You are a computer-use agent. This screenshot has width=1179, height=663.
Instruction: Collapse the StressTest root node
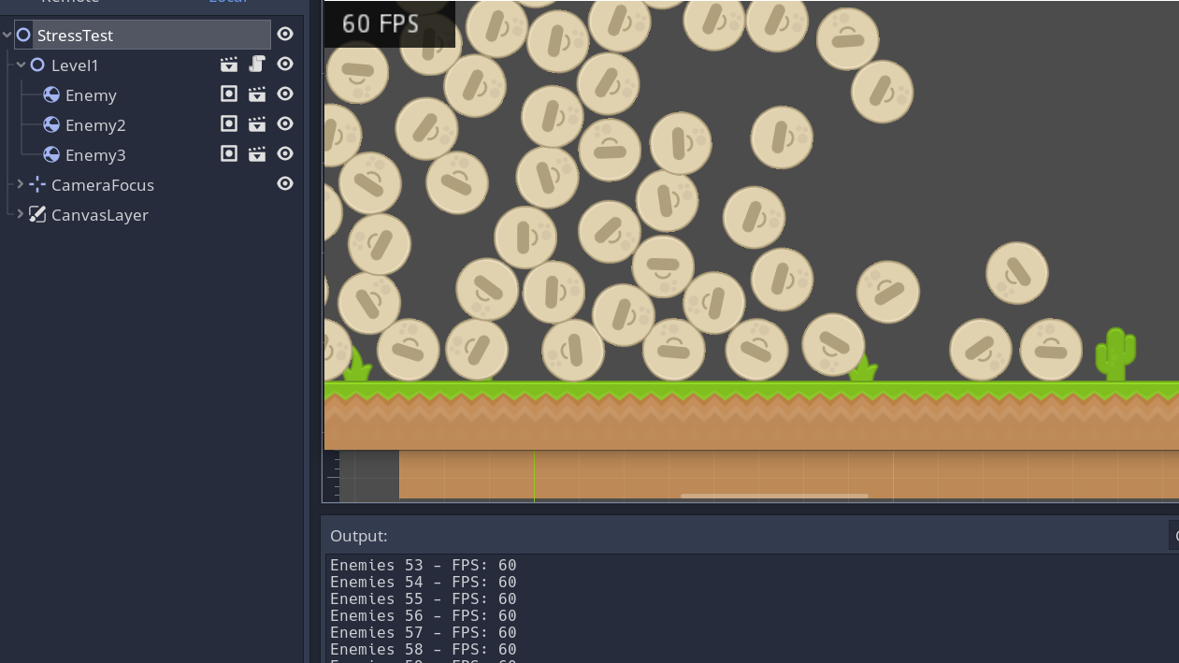pos(7,36)
